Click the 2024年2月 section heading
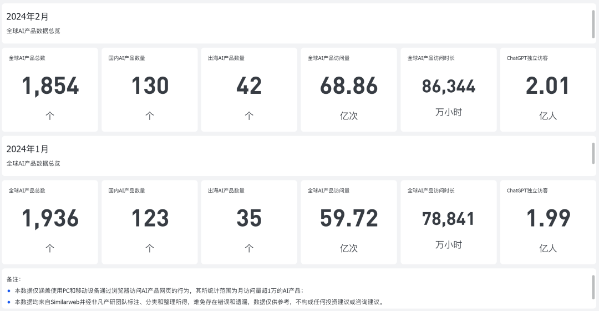The height and width of the screenshot is (311, 599). pyautogui.click(x=28, y=17)
